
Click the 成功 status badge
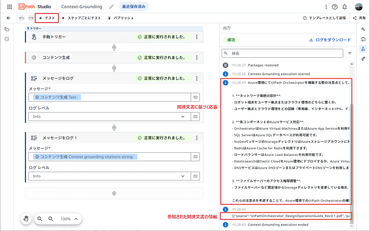tap(231, 40)
